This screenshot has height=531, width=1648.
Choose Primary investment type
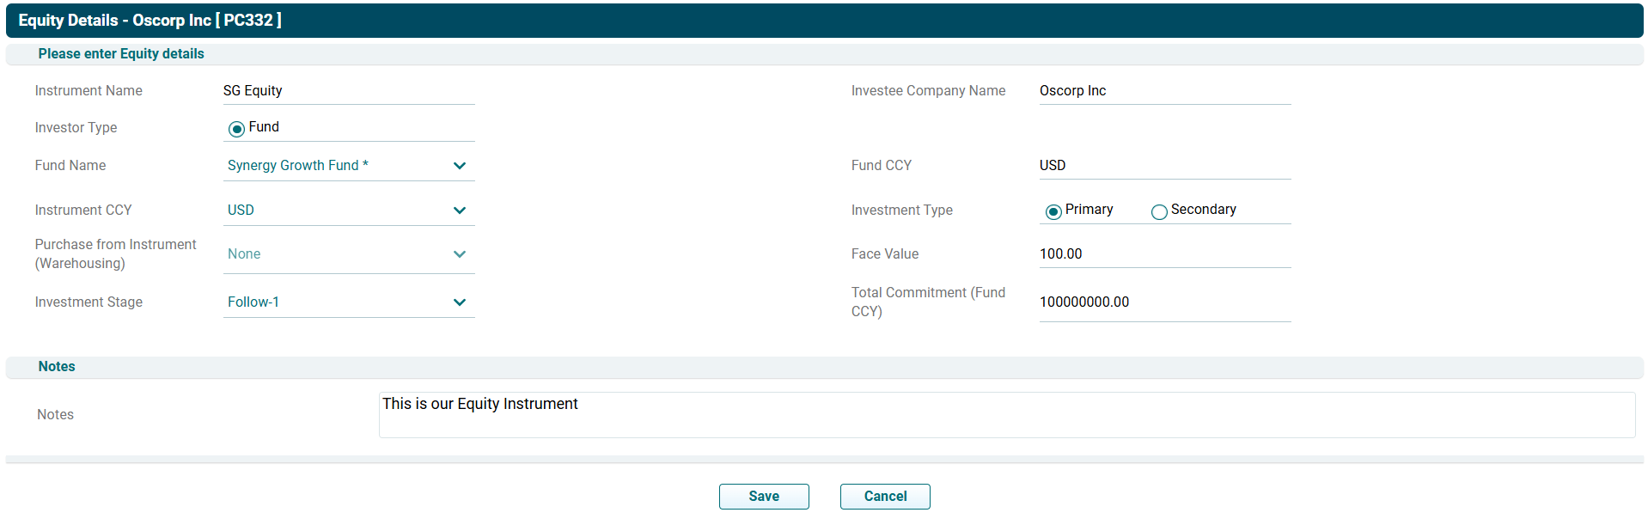point(1053,211)
